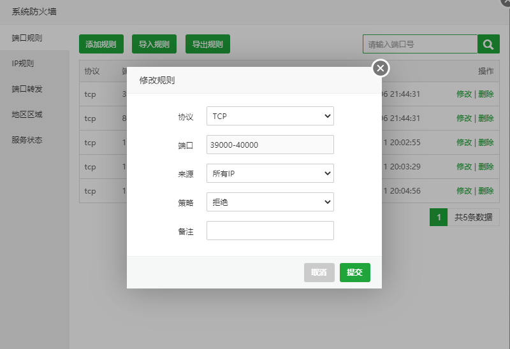The width and height of the screenshot is (510, 349).
Task: Click 删除 in the 20:02:55 row
Action: coord(486,142)
